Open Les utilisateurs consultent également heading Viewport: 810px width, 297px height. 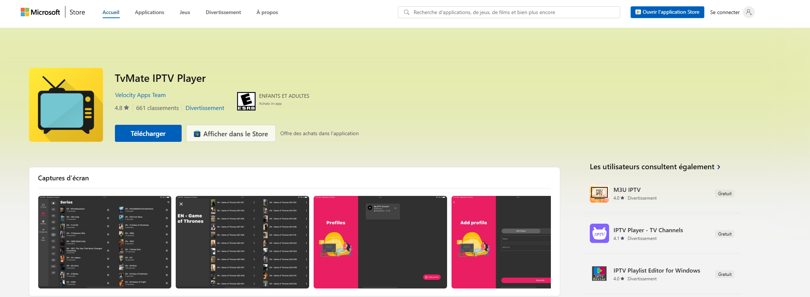(652, 167)
